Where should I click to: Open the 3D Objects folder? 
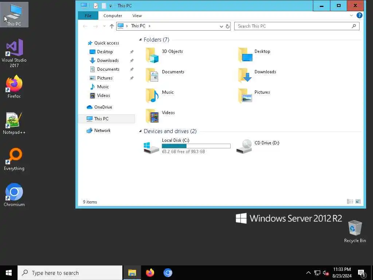point(164,55)
